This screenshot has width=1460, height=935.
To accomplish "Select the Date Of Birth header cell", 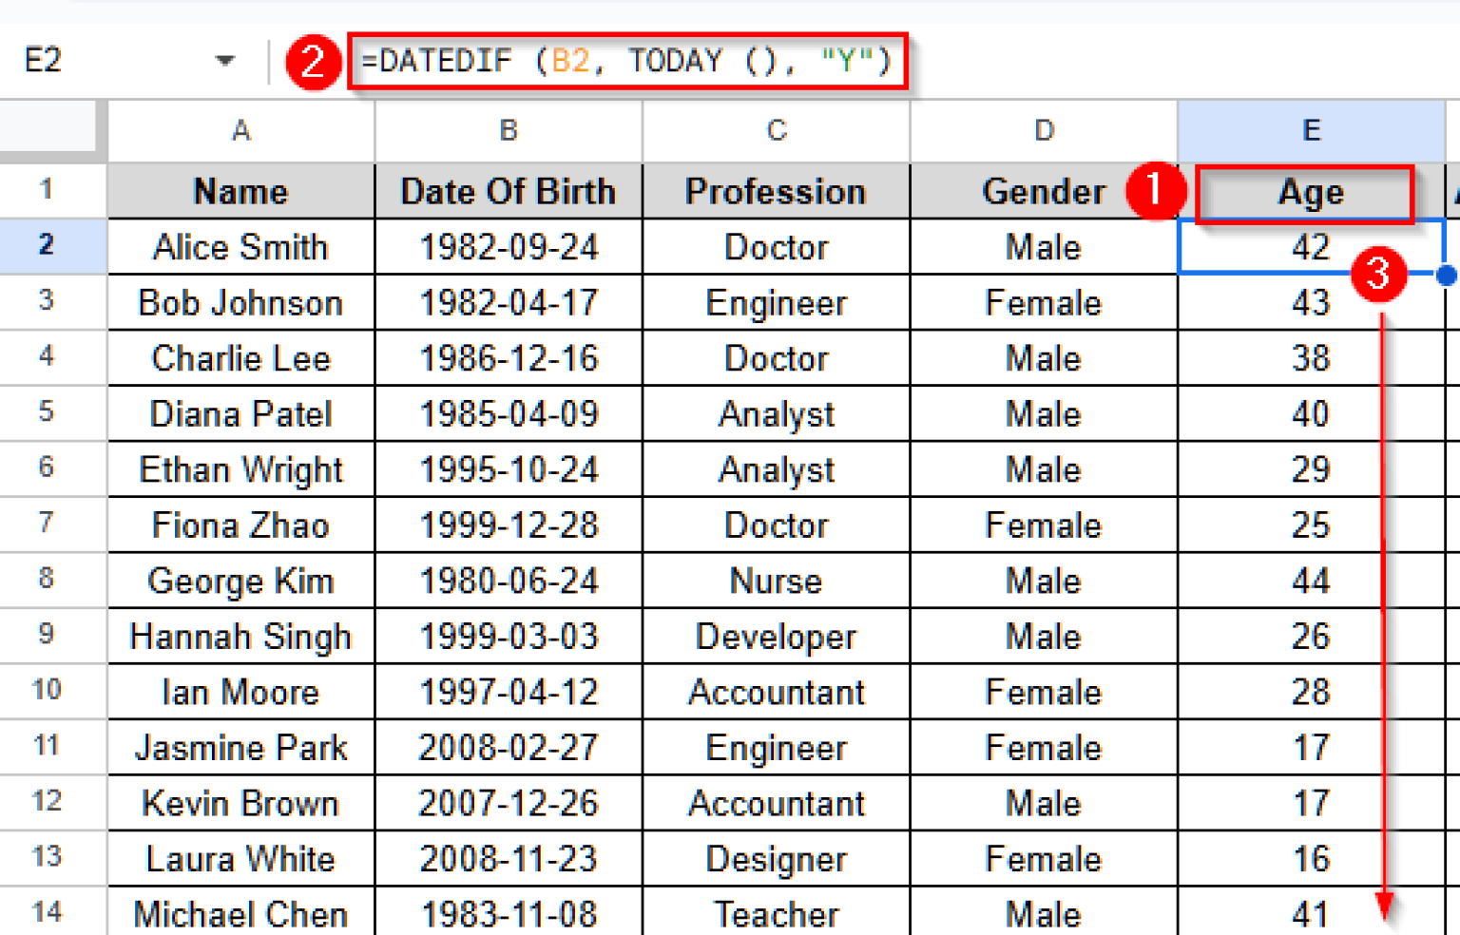I will [508, 191].
